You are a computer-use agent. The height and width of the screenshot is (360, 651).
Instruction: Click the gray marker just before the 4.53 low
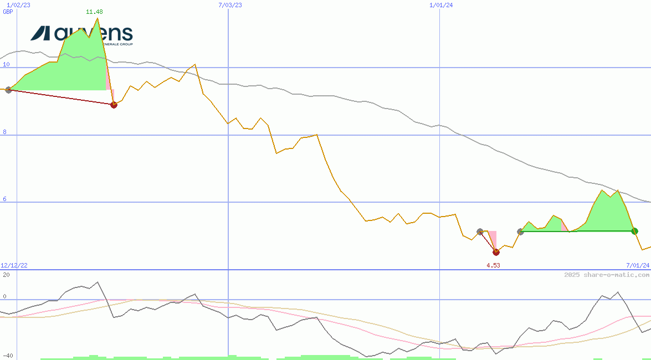(x=480, y=231)
